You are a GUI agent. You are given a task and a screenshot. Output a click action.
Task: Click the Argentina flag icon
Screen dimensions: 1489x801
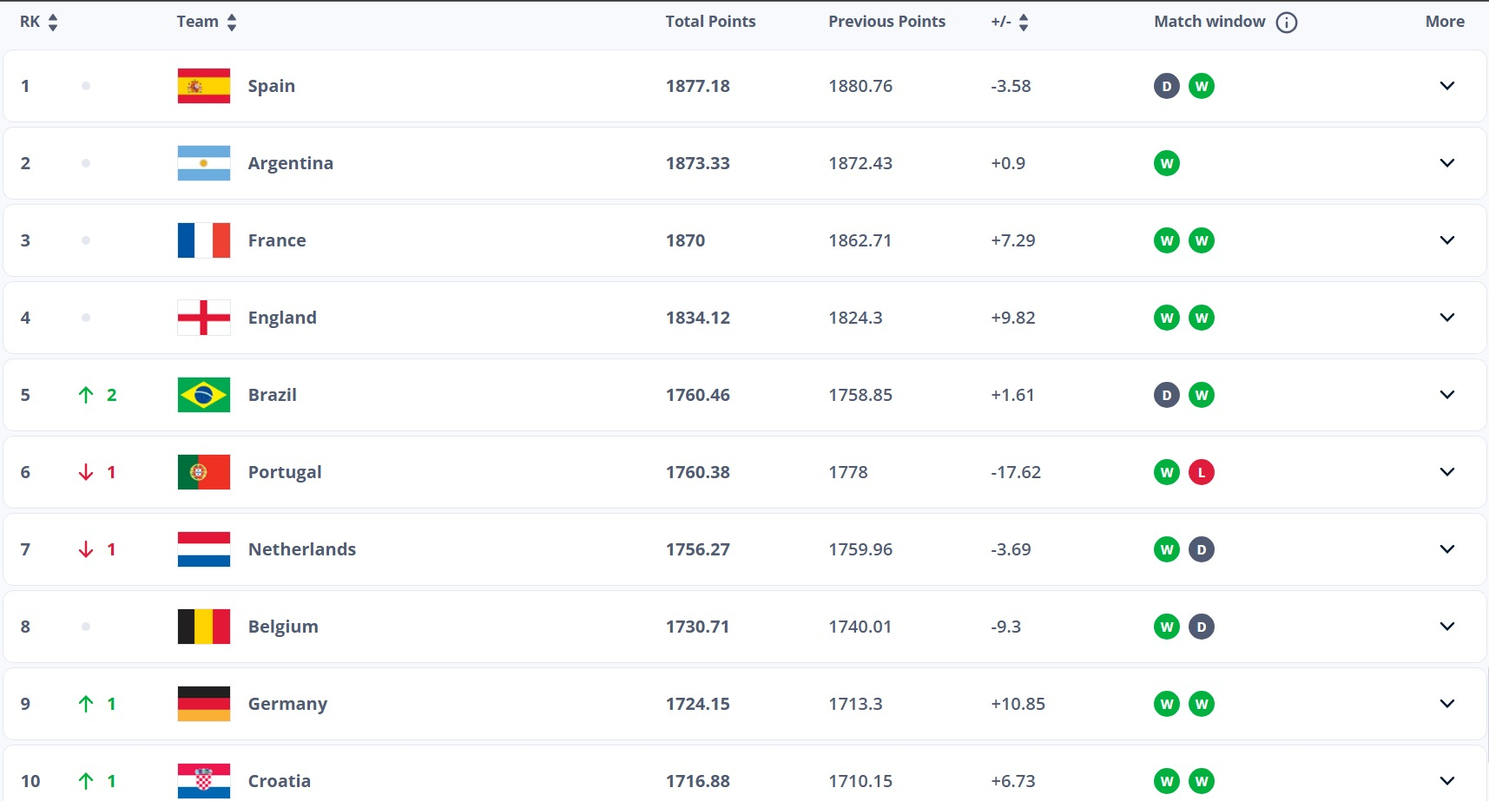204,163
